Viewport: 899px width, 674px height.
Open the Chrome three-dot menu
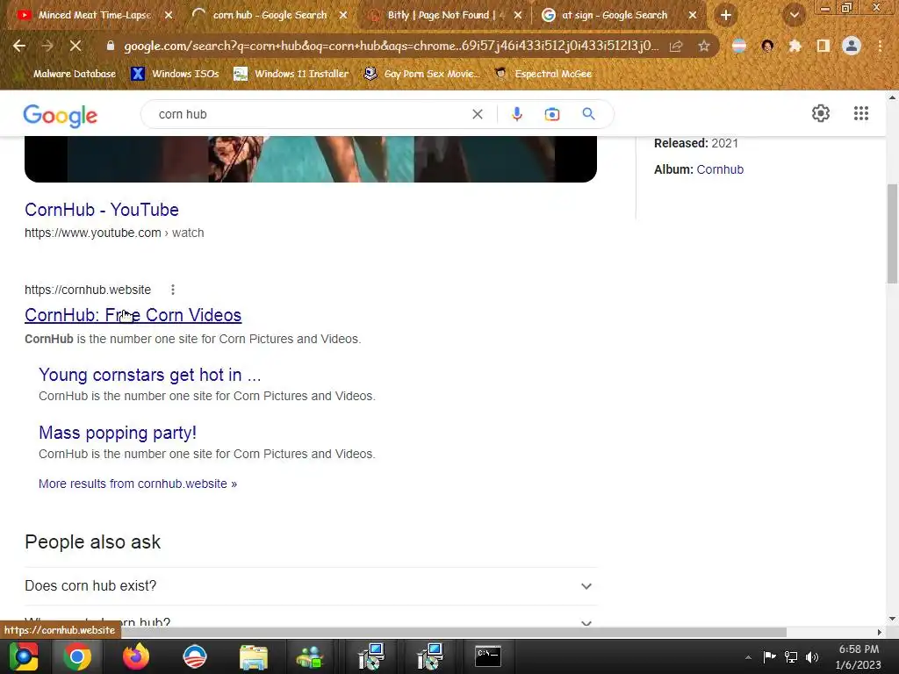point(880,46)
